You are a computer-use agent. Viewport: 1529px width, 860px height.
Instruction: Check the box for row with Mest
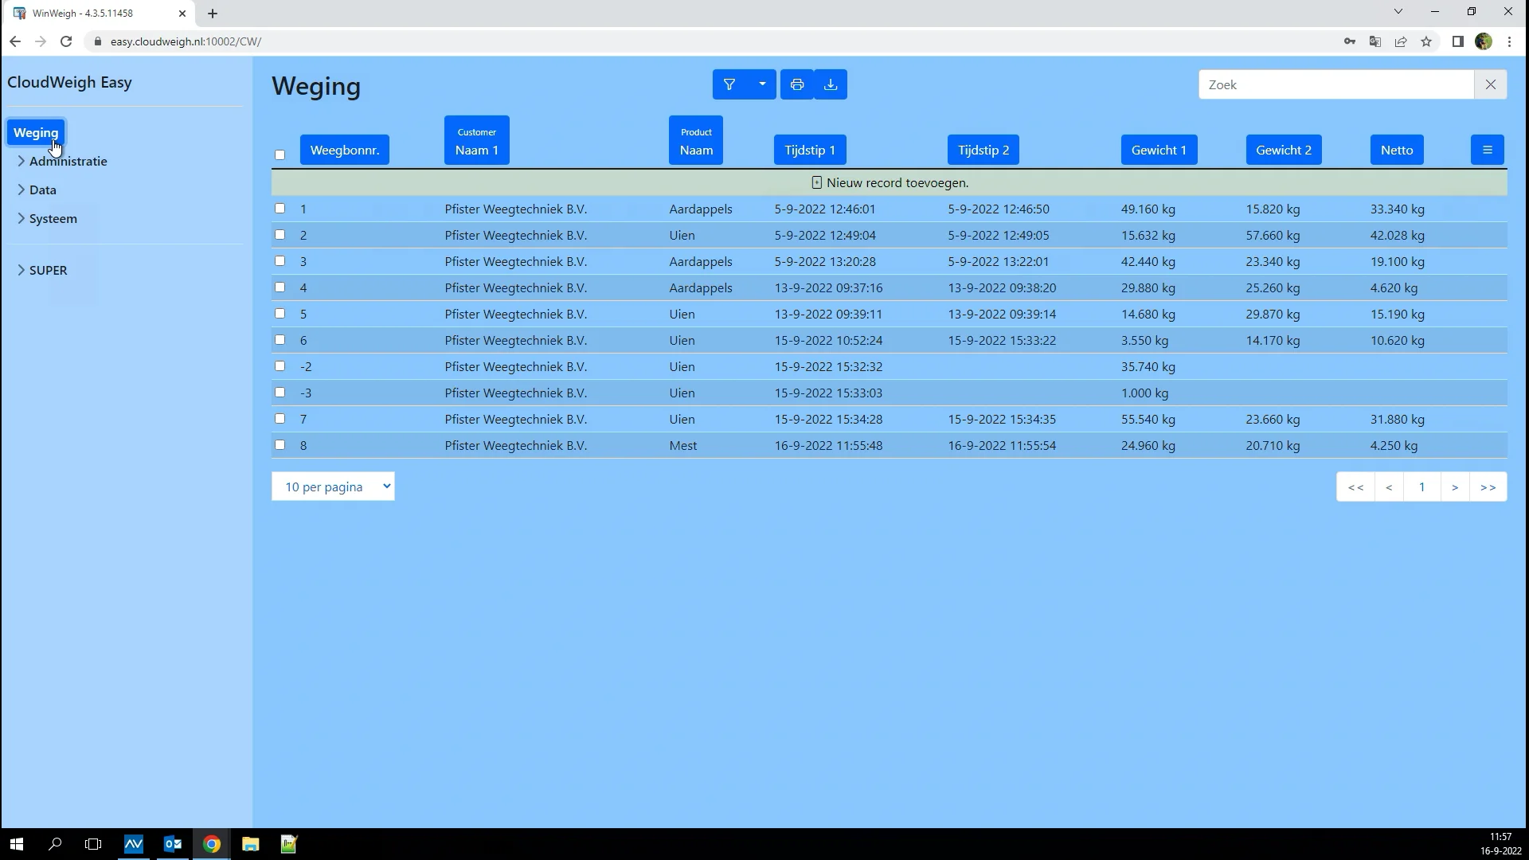coord(280,445)
